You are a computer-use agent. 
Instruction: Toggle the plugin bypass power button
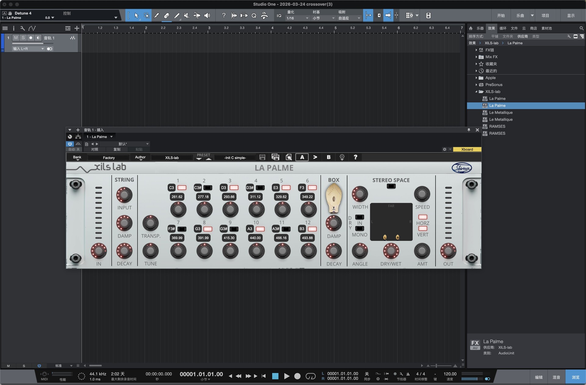70,144
